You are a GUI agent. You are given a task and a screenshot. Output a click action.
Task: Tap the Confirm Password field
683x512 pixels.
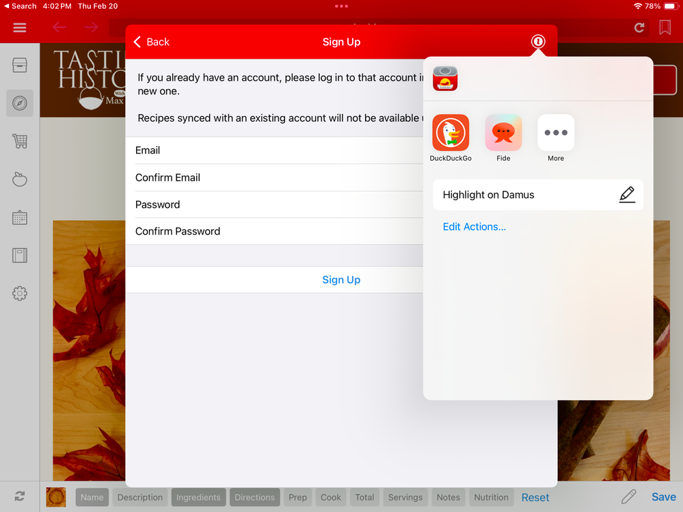point(273,231)
